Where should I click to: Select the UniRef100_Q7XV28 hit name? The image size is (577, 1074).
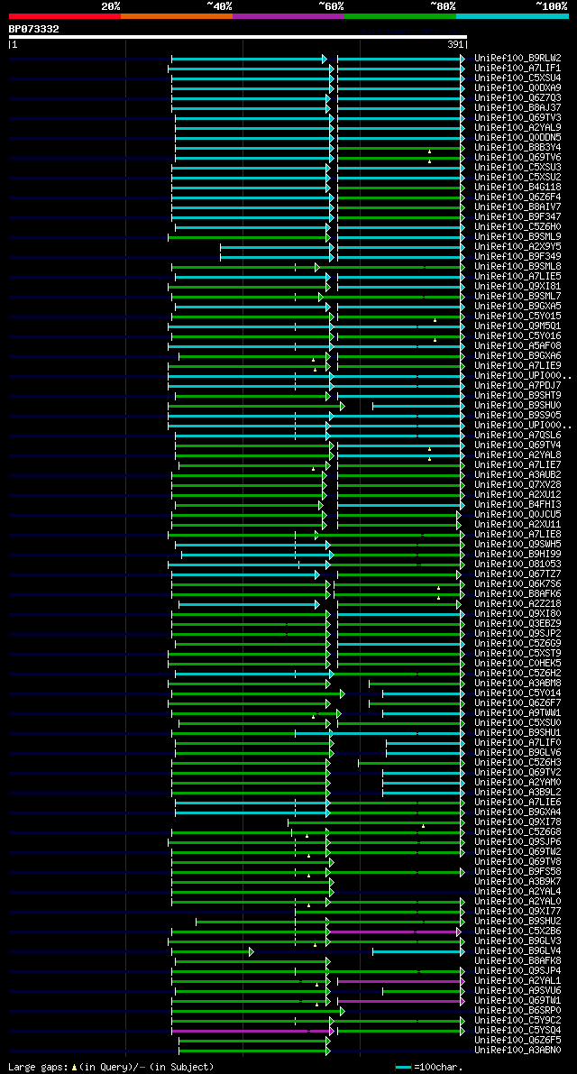point(517,486)
